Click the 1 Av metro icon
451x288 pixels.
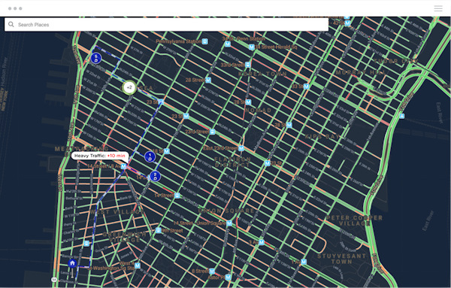point(304,262)
